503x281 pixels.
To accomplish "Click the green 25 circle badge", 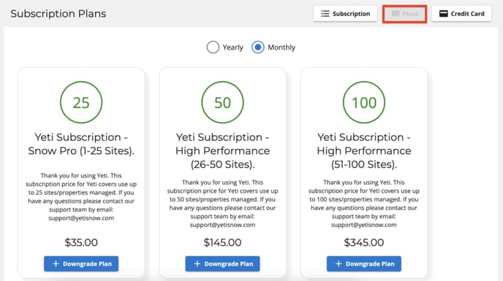I will 81,102.
